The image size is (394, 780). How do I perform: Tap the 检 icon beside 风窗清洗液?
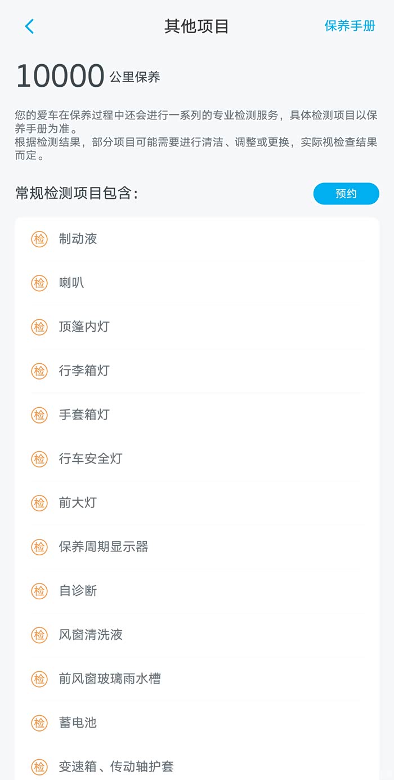point(39,635)
